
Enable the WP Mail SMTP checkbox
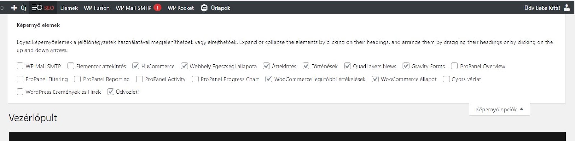(x=20, y=66)
